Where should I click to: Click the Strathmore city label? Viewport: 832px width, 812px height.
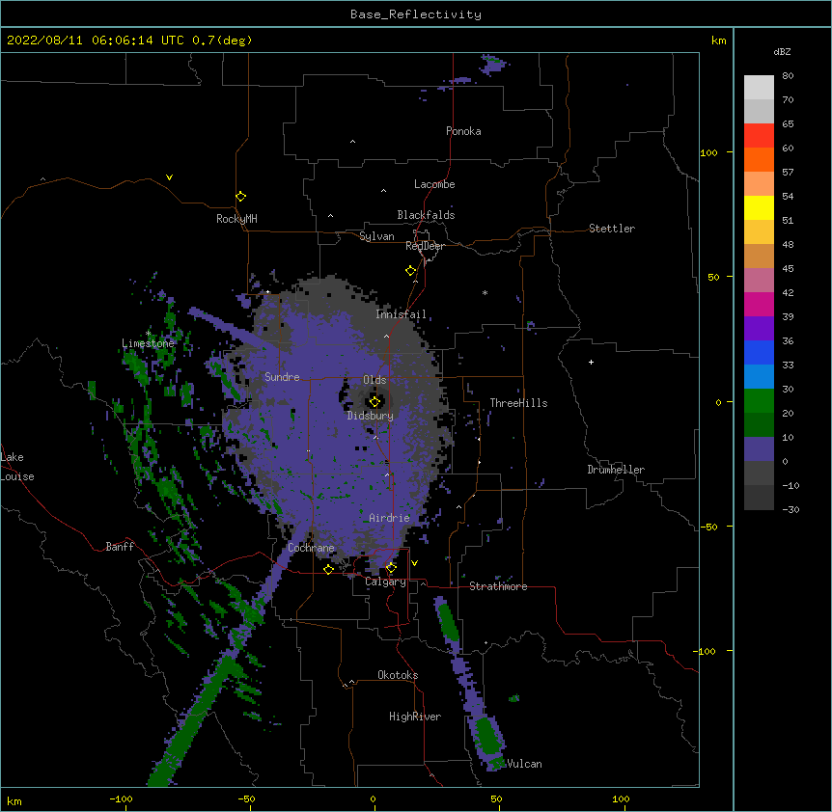click(498, 586)
